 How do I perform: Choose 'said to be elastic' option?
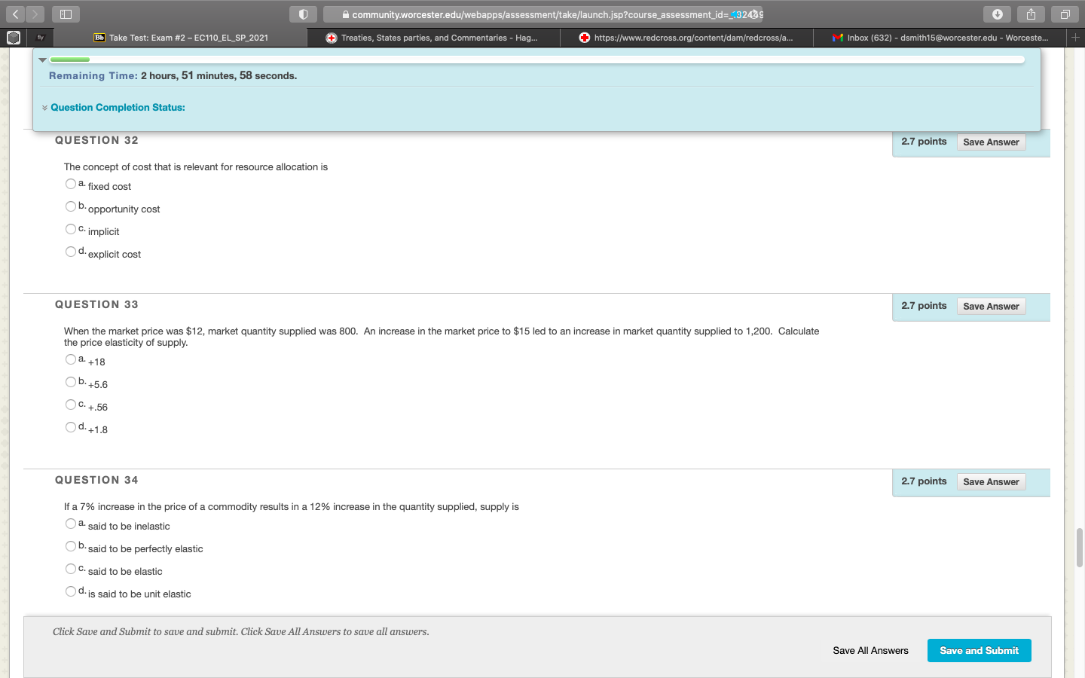[71, 569]
